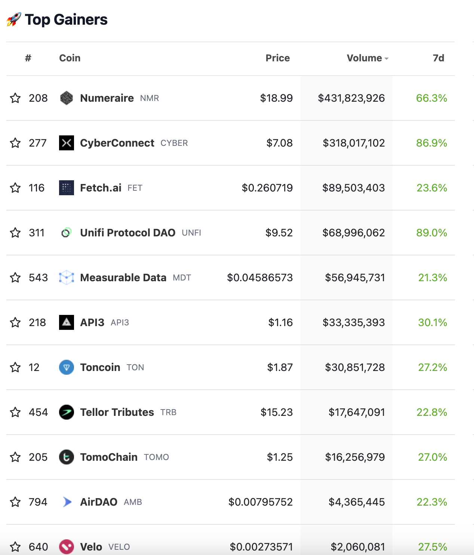
Task: Click the Coin column header
Action: tap(70, 58)
